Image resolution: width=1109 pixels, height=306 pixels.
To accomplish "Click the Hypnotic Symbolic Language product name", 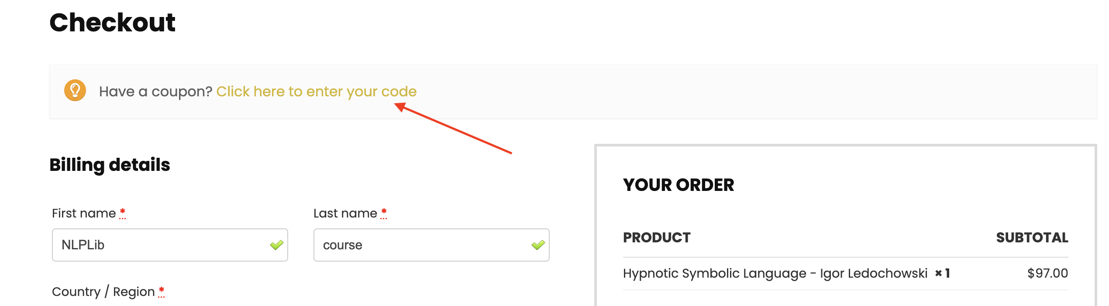I will 775,273.
